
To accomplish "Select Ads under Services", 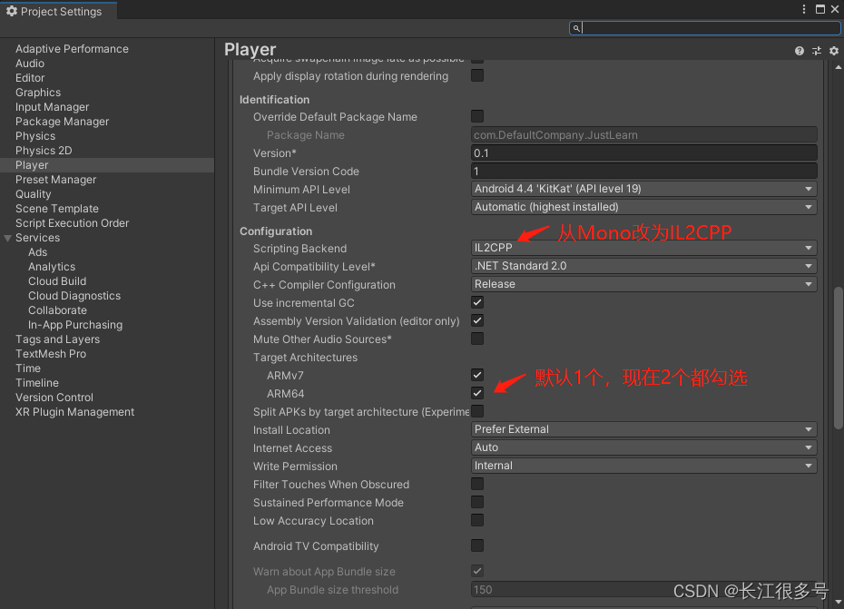I will point(38,252).
